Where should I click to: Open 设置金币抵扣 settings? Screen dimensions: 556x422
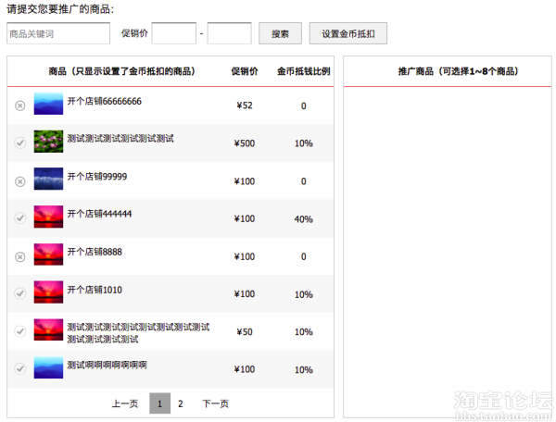(x=348, y=33)
